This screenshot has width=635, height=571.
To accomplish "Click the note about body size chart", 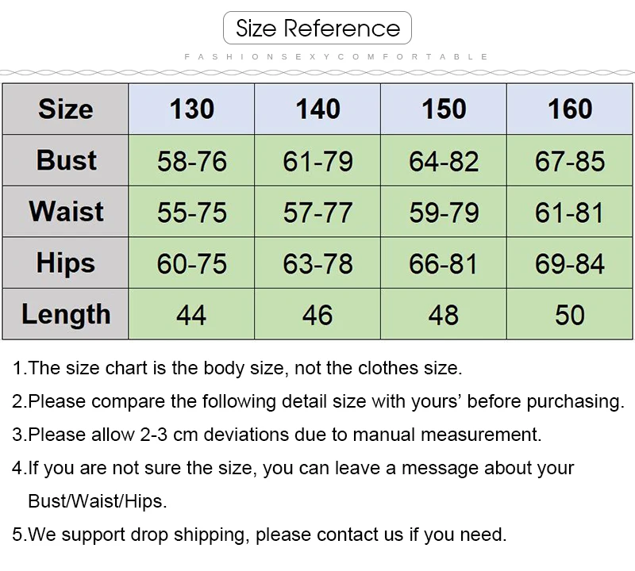I will pos(237,368).
